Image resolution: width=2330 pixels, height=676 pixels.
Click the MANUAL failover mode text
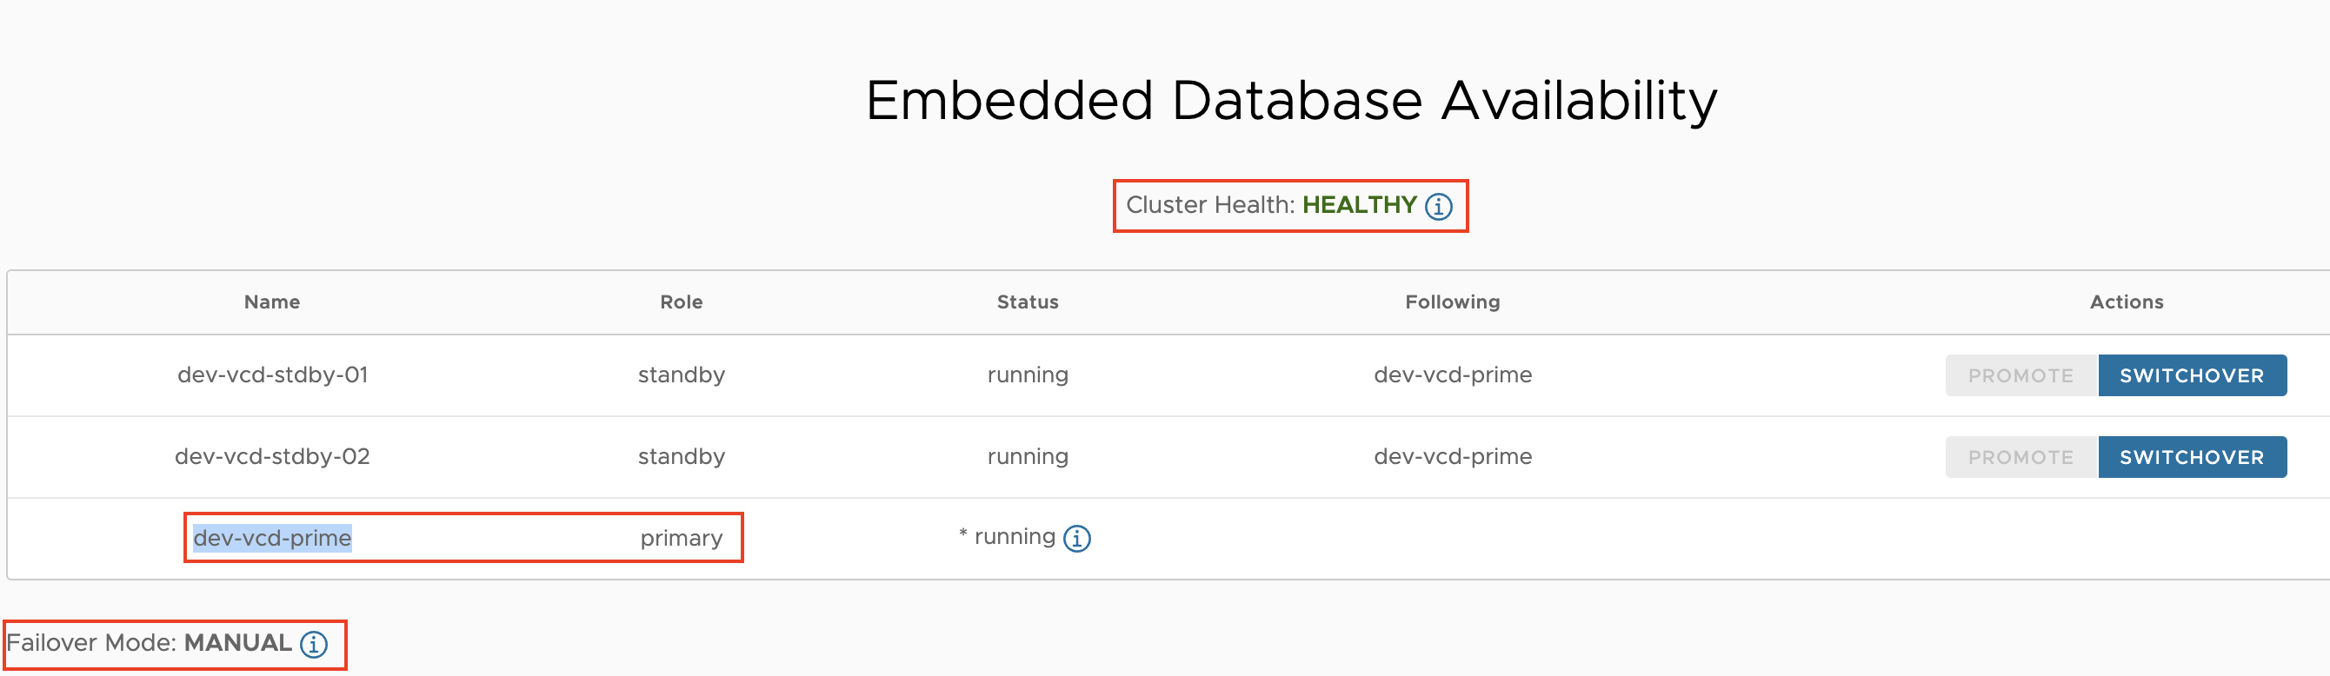(x=238, y=643)
